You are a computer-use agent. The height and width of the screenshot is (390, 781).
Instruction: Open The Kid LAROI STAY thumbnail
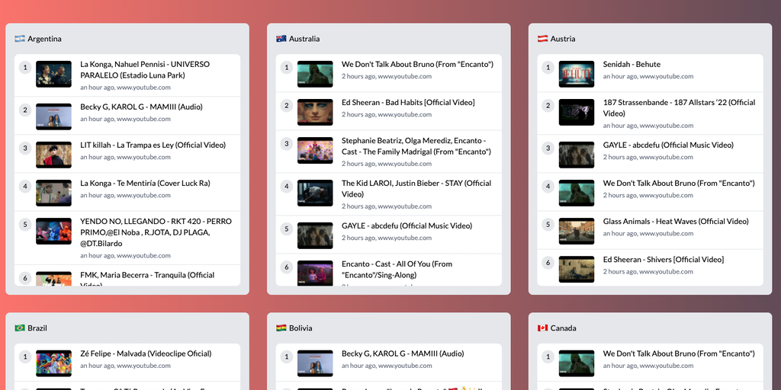click(315, 193)
